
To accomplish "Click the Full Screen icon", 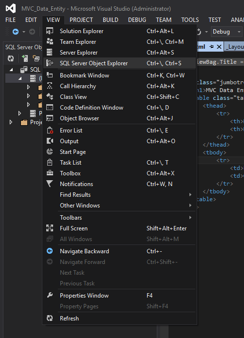I will pyautogui.click(x=50, y=228).
